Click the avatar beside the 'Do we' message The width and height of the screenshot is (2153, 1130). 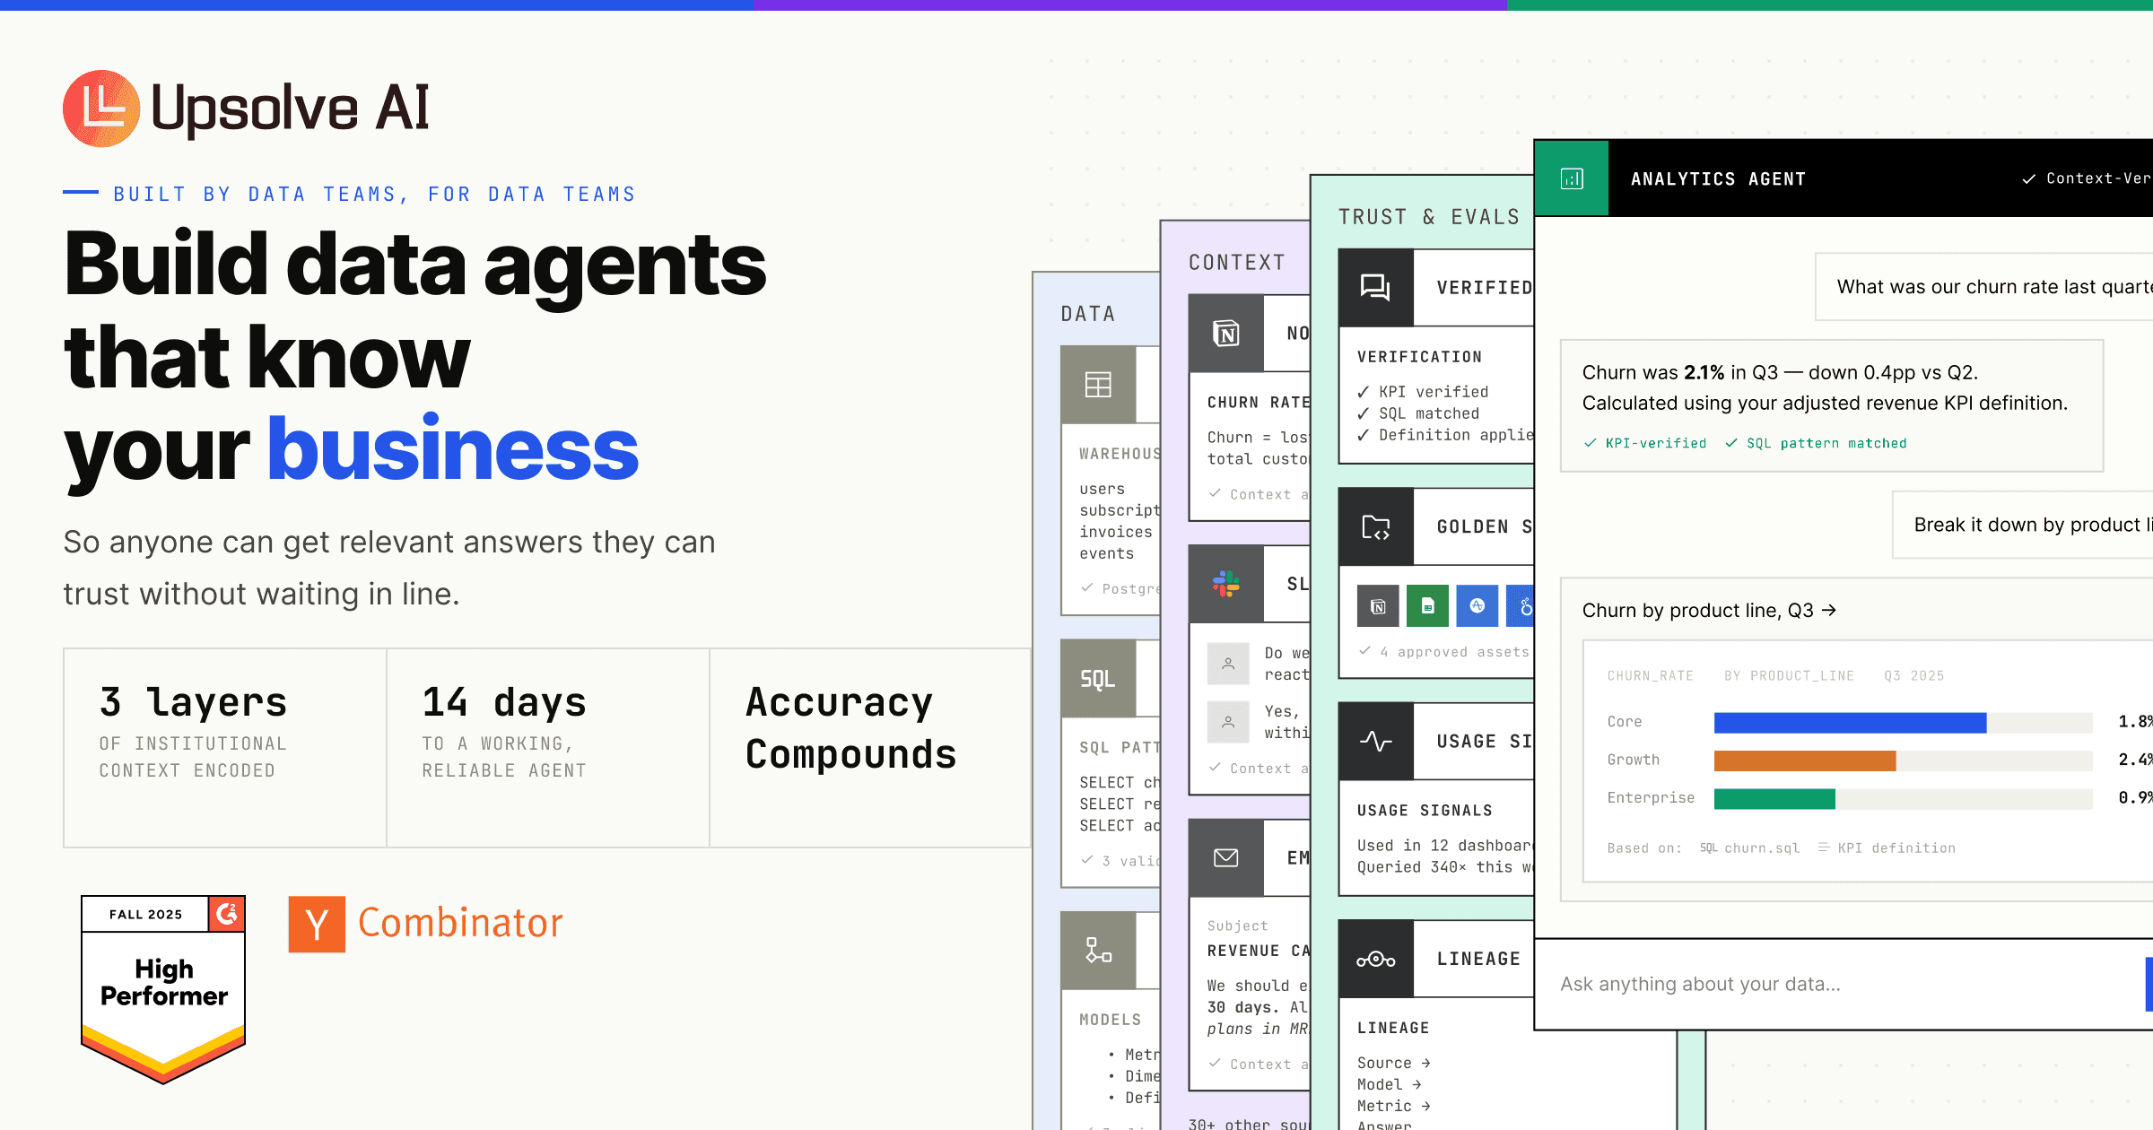1228,664
